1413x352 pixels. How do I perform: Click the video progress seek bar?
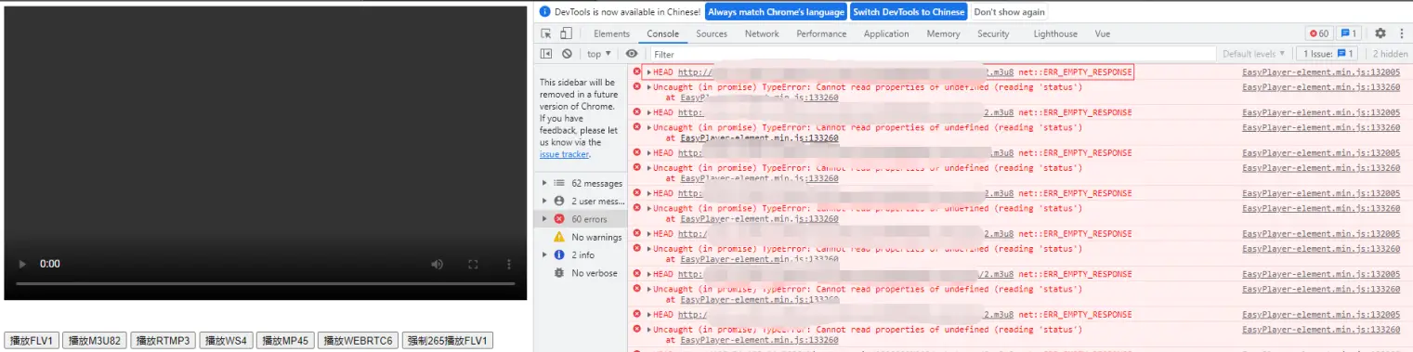265,283
